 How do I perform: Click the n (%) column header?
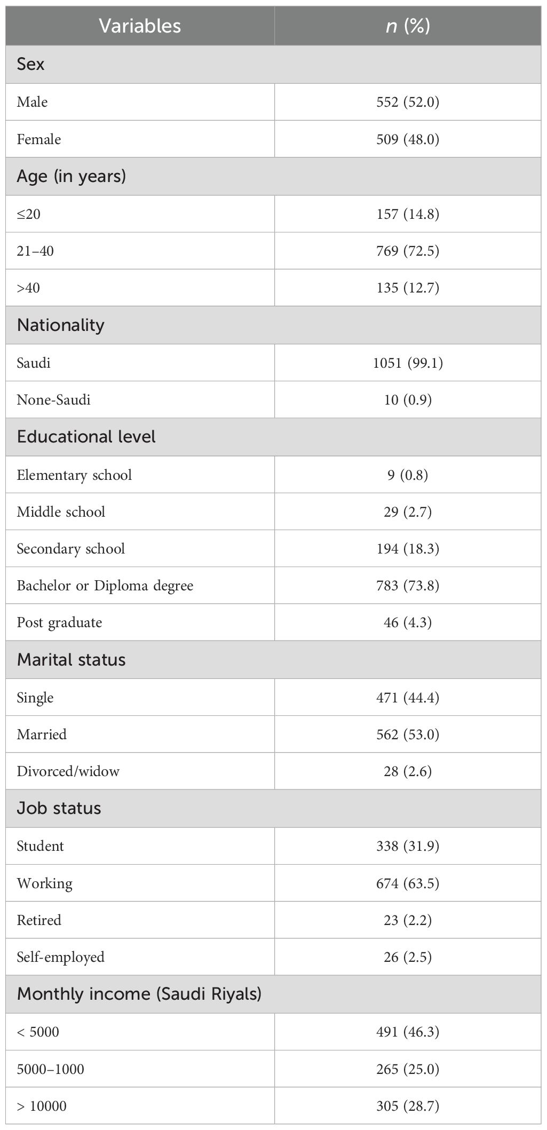[x=408, y=26]
